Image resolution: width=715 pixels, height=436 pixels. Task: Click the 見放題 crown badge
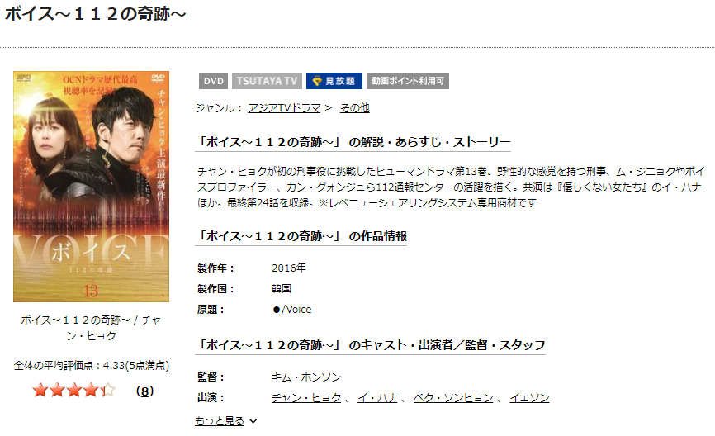334,81
